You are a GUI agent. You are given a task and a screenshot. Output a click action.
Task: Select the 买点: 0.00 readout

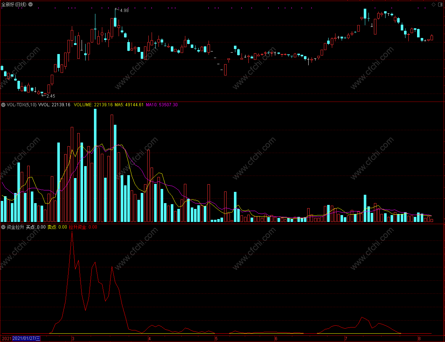coord(36,227)
